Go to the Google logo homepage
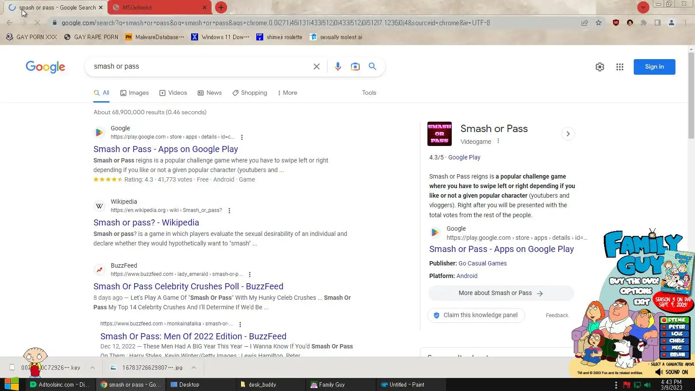The width and height of the screenshot is (695, 391). pos(45,67)
